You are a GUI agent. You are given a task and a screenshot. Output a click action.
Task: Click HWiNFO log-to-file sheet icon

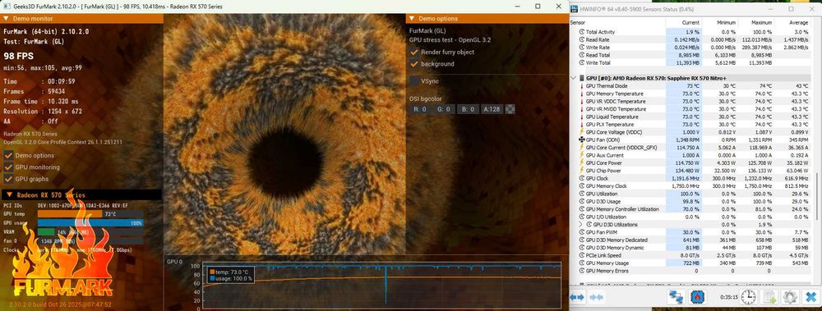(769, 297)
